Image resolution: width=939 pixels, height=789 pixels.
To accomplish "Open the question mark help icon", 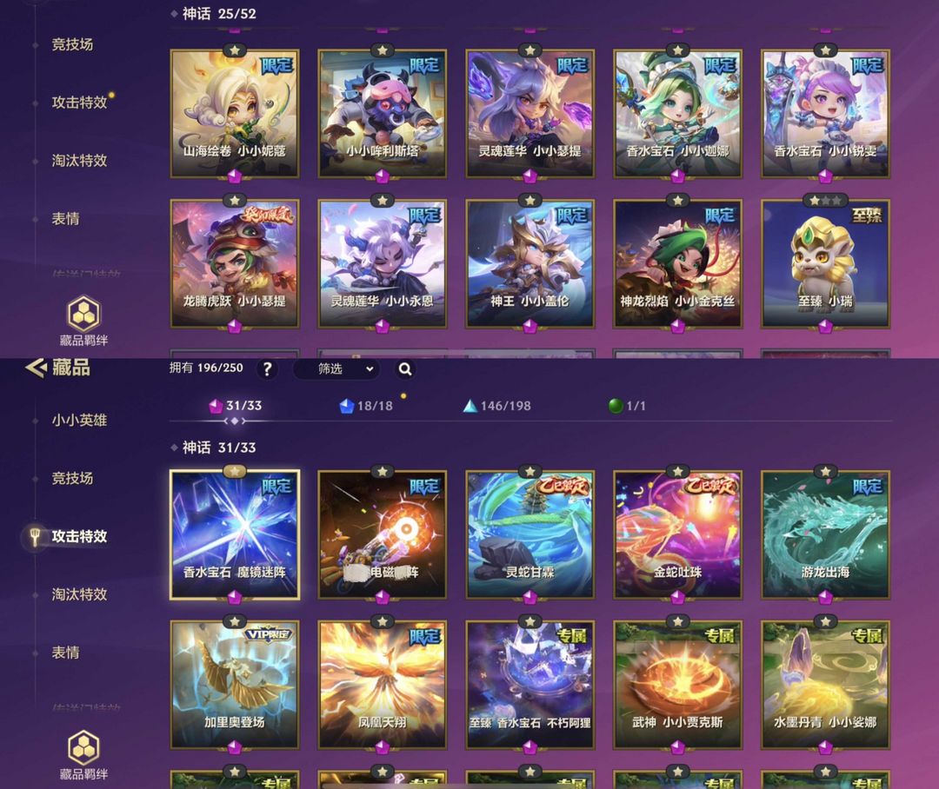I will [267, 368].
